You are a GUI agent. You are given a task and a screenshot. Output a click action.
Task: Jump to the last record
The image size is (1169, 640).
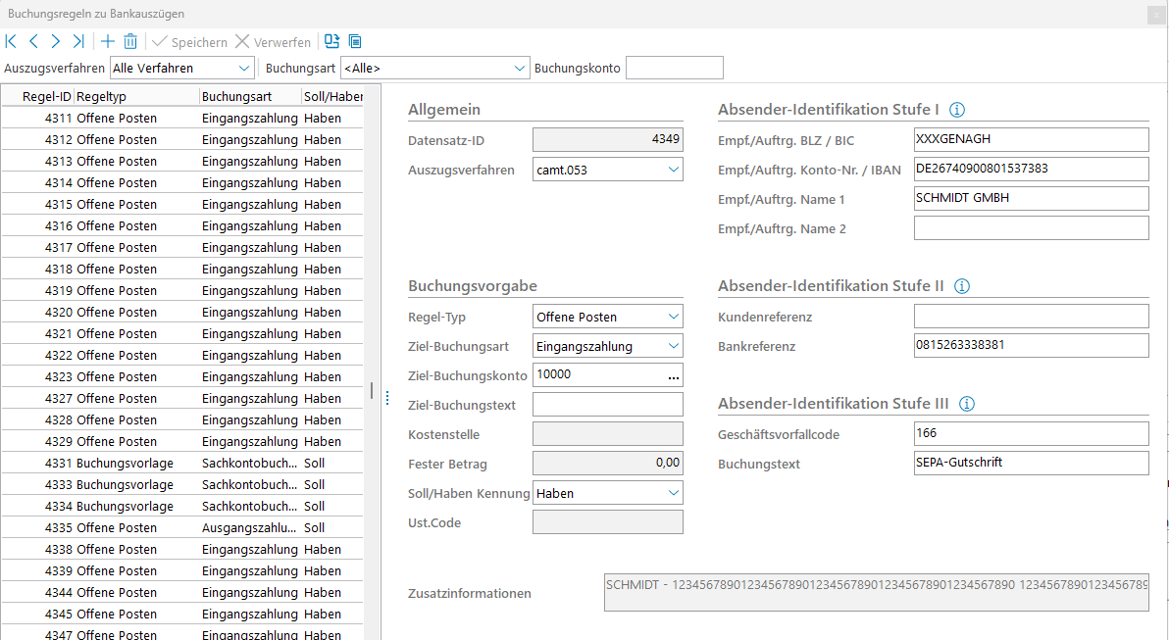click(78, 42)
